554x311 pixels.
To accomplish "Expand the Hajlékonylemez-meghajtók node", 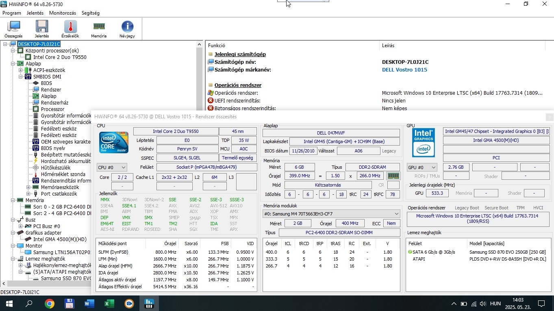I will [x=21, y=265].
